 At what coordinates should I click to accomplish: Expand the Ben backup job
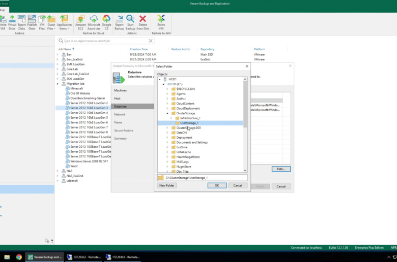[x=58, y=54]
